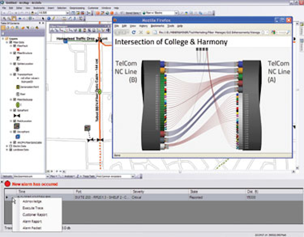Click the blue device symbol near Homestead Traffic Drop
The image size is (304, 237).
[66, 41]
